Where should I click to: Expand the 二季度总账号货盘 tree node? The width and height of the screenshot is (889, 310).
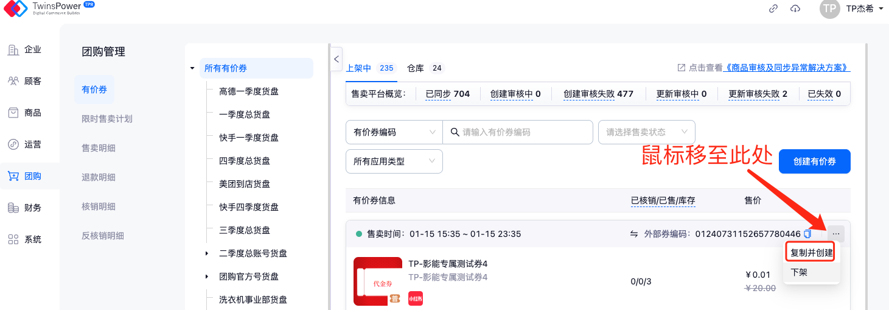point(207,253)
